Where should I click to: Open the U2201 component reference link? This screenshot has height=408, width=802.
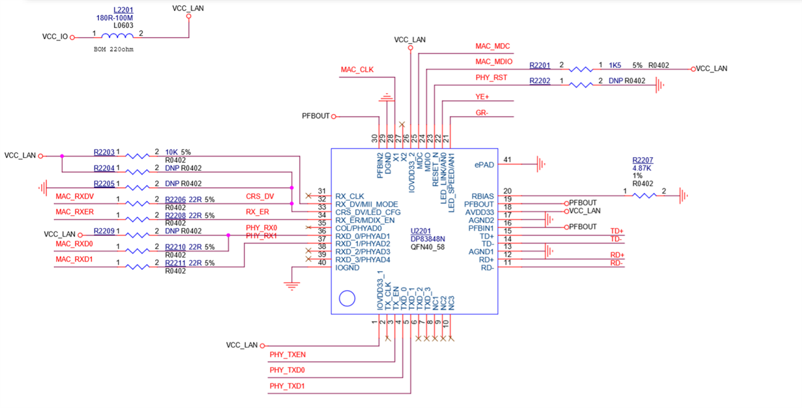419,232
